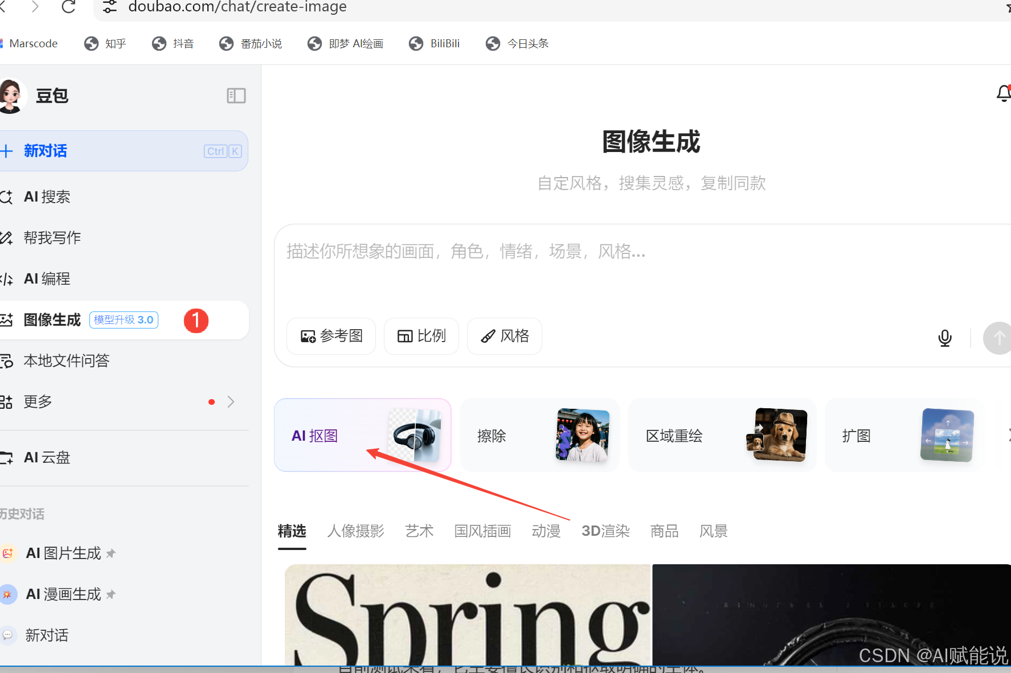Start a 新对话 with the blue button
Screen dimensions: 1011x673
pos(124,151)
